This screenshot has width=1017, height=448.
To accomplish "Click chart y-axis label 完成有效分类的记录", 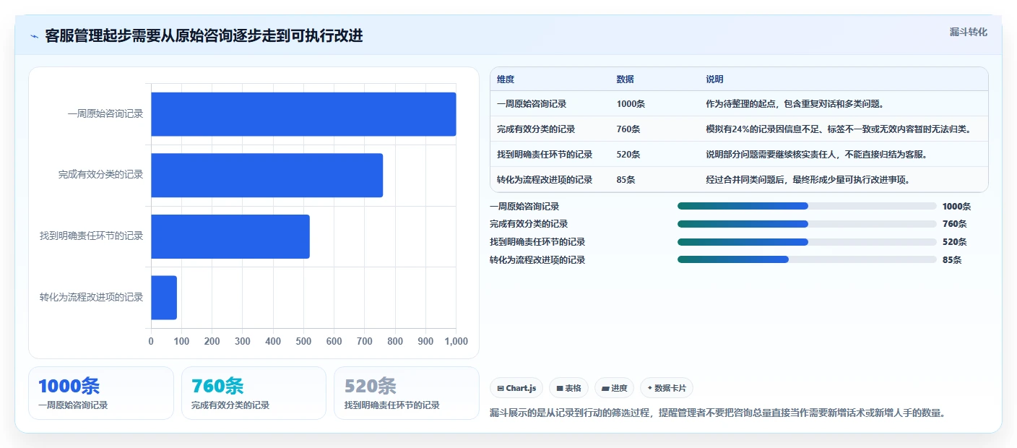I will [101, 175].
